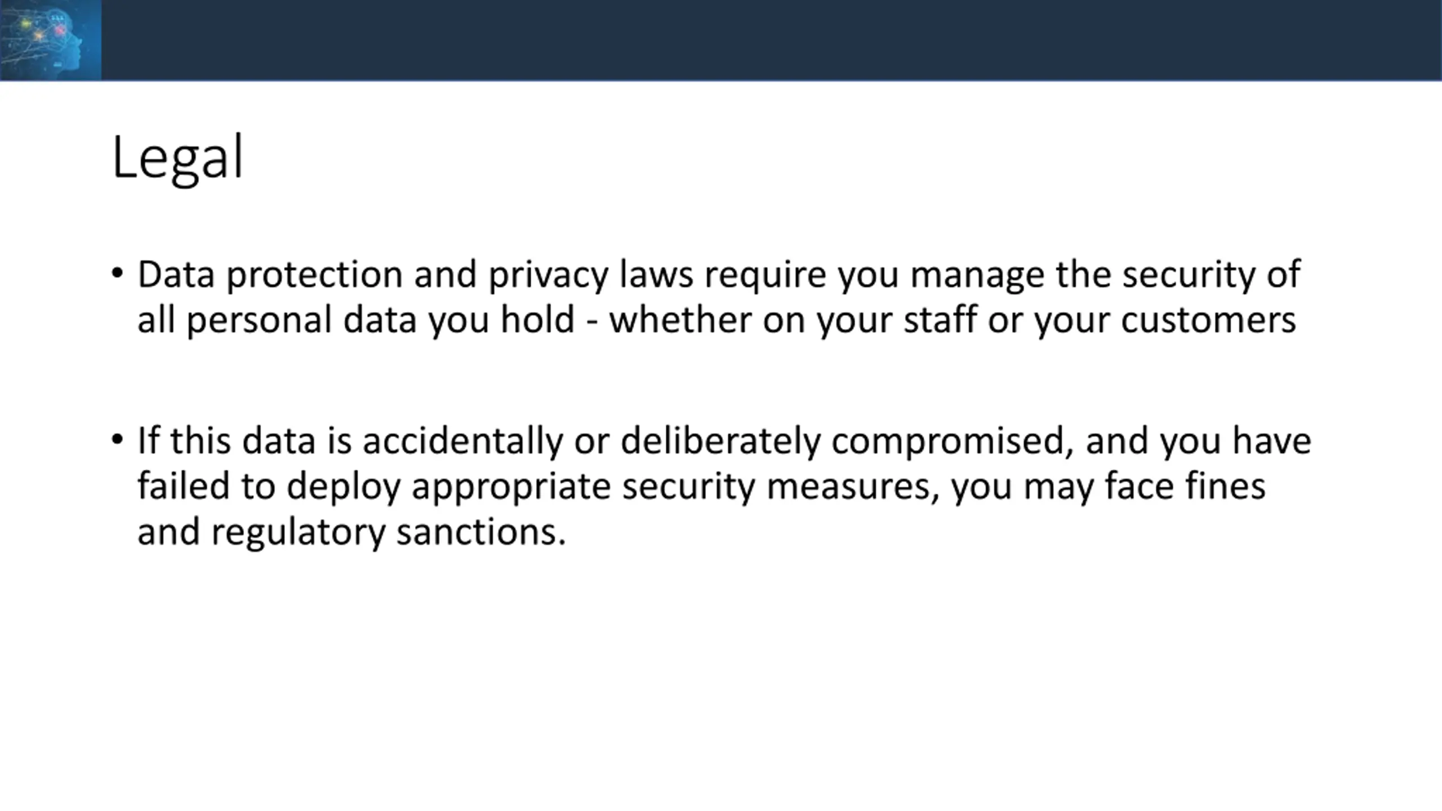Click the AI head logo image

(51, 40)
